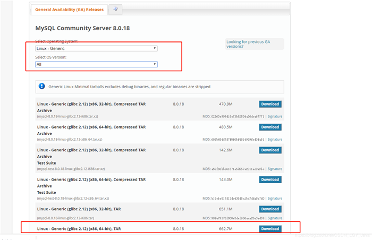Select filename (mysql-8.0.18-linux-glibc2.12-x86_64.tar.xz)
The width and height of the screenshot is (372, 240).
click(x=70, y=140)
